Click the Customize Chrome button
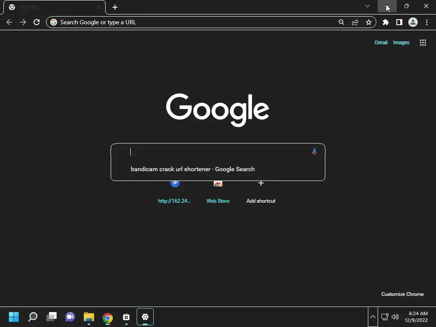436x327 pixels. pyautogui.click(x=402, y=294)
